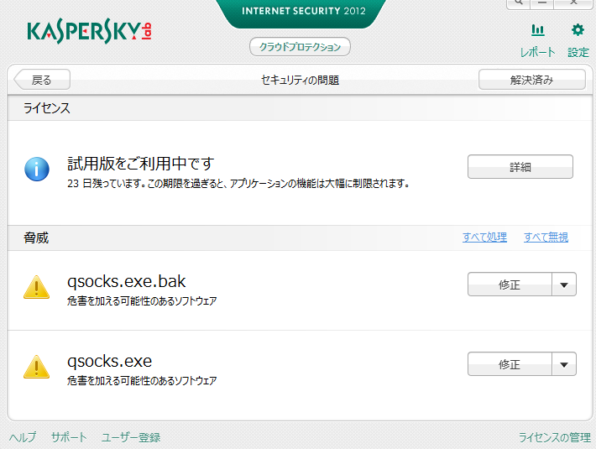This screenshot has width=596, height=449.
Task: Click the セキュリティの問題 title
Action: tap(300, 81)
